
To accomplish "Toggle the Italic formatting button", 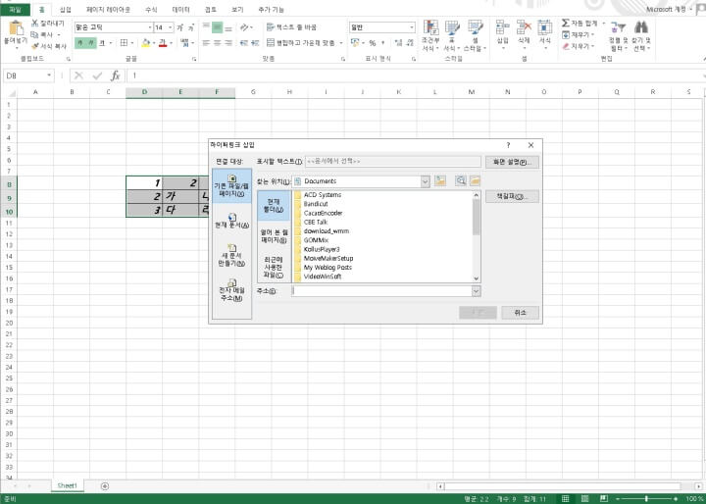I will click(x=91, y=43).
